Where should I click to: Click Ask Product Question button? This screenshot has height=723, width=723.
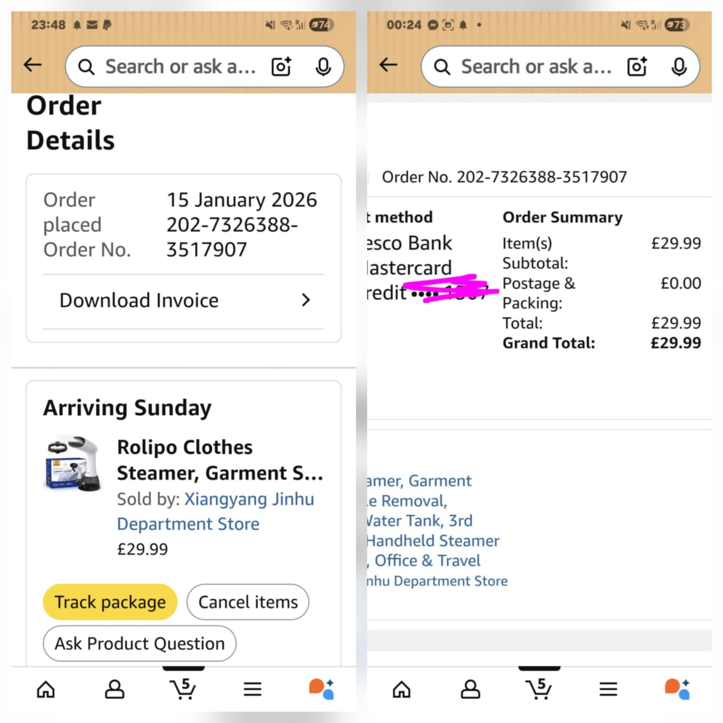(140, 643)
